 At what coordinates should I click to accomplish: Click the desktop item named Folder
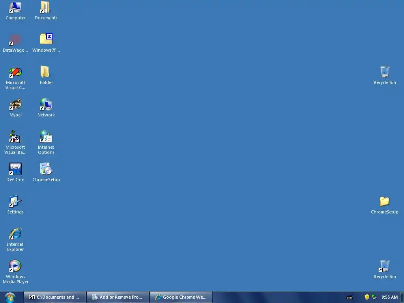pos(46,75)
